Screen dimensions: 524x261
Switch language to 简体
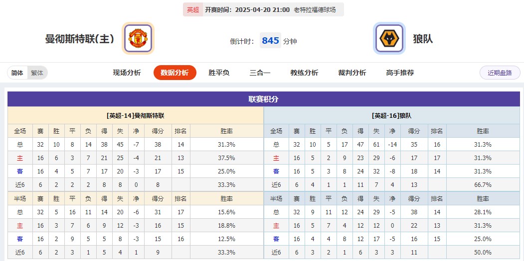point(17,73)
